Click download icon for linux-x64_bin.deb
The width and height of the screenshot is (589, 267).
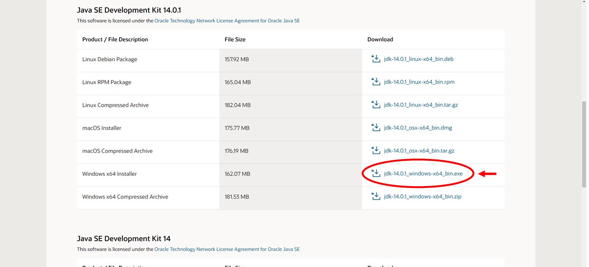coord(376,59)
